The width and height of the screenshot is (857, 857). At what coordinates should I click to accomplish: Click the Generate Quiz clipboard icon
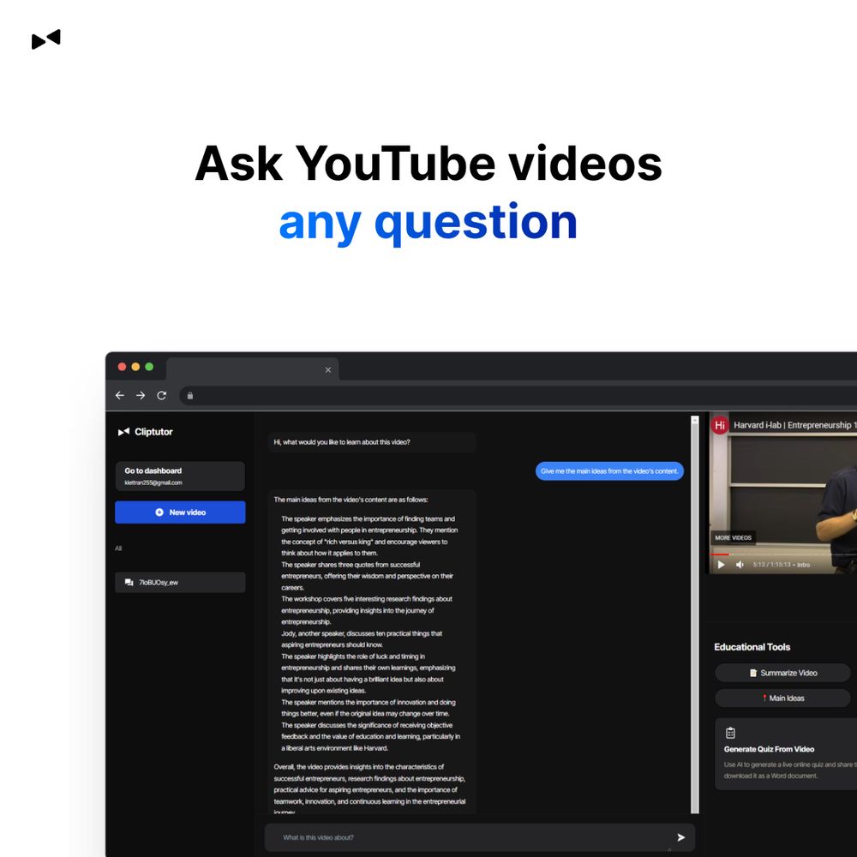coord(730,733)
